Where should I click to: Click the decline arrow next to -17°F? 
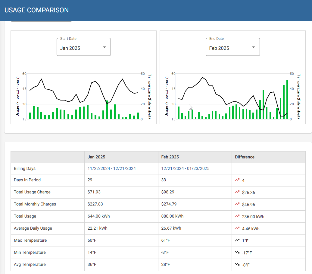(x=237, y=253)
